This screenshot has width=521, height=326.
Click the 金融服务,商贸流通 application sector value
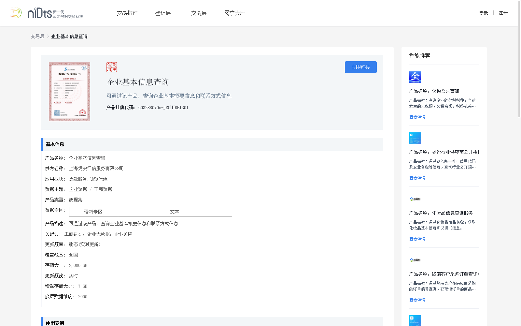[88, 179]
